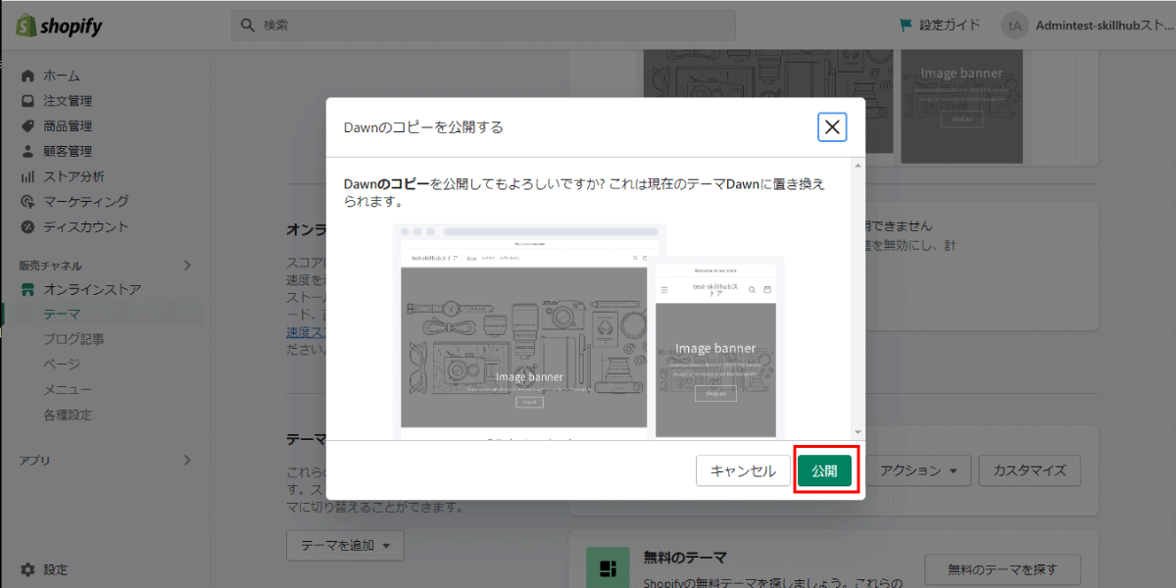Screen dimensions: 1176x588
Task: Click the カスタマイズ button
Action: 1029,470
